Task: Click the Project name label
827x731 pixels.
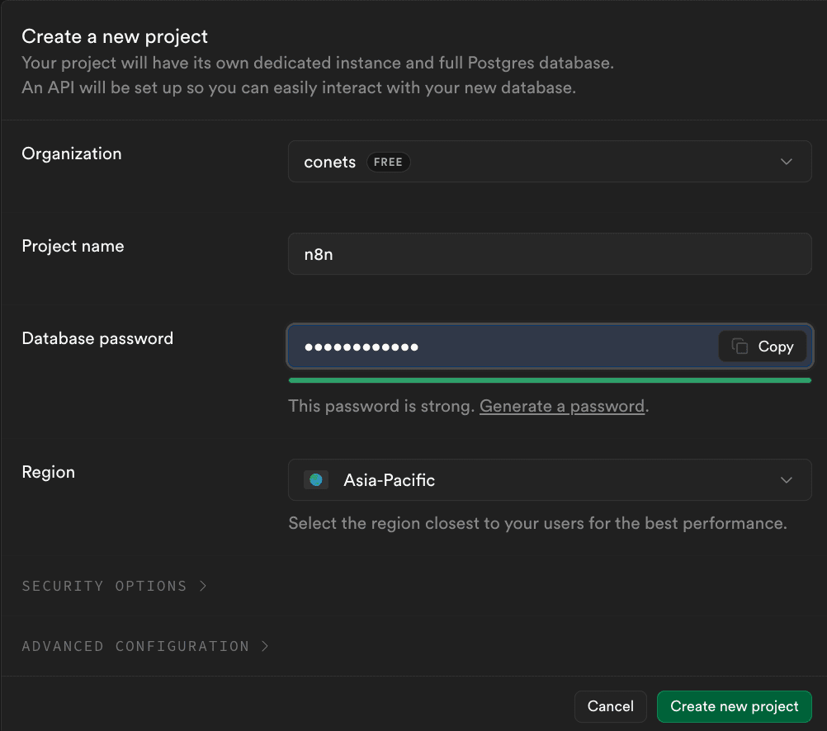Action: coord(73,246)
